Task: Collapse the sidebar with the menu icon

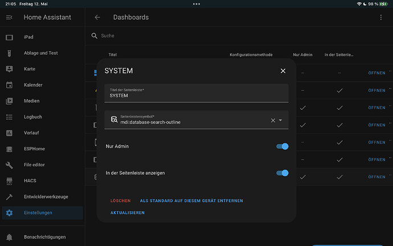Action: tap(9, 17)
